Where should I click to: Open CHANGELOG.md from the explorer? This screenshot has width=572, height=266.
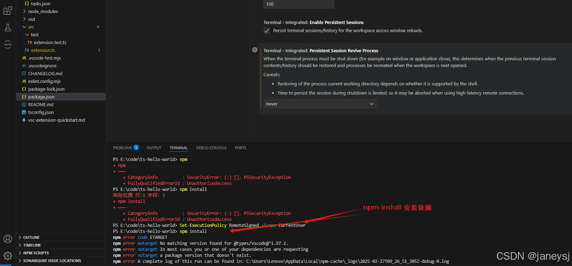(x=45, y=73)
